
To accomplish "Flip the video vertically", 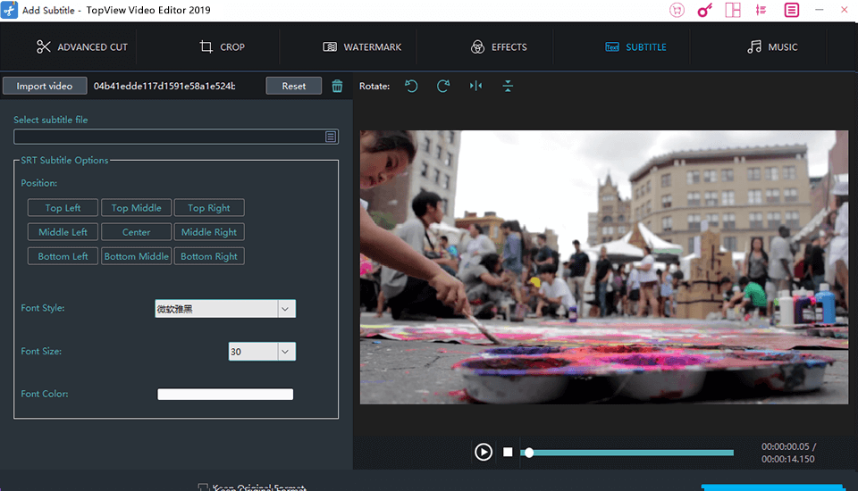I will tap(508, 87).
